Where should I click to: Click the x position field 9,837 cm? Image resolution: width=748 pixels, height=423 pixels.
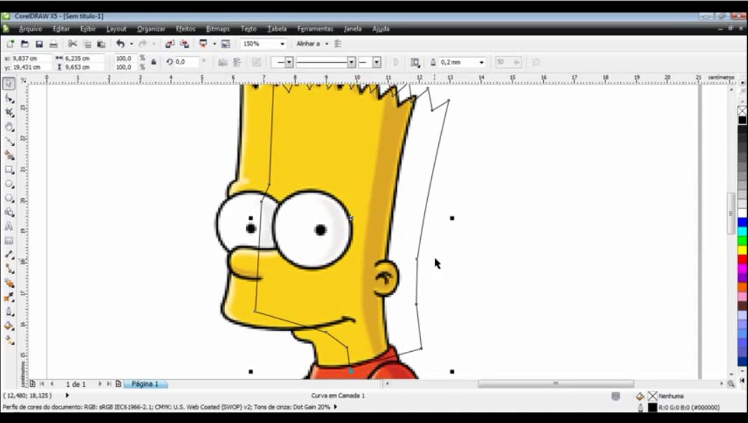[x=31, y=58]
